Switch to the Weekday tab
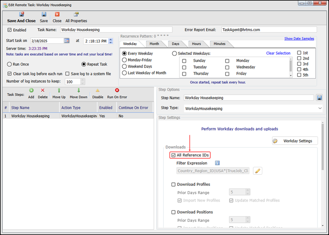329x235 pixels. coord(130,44)
